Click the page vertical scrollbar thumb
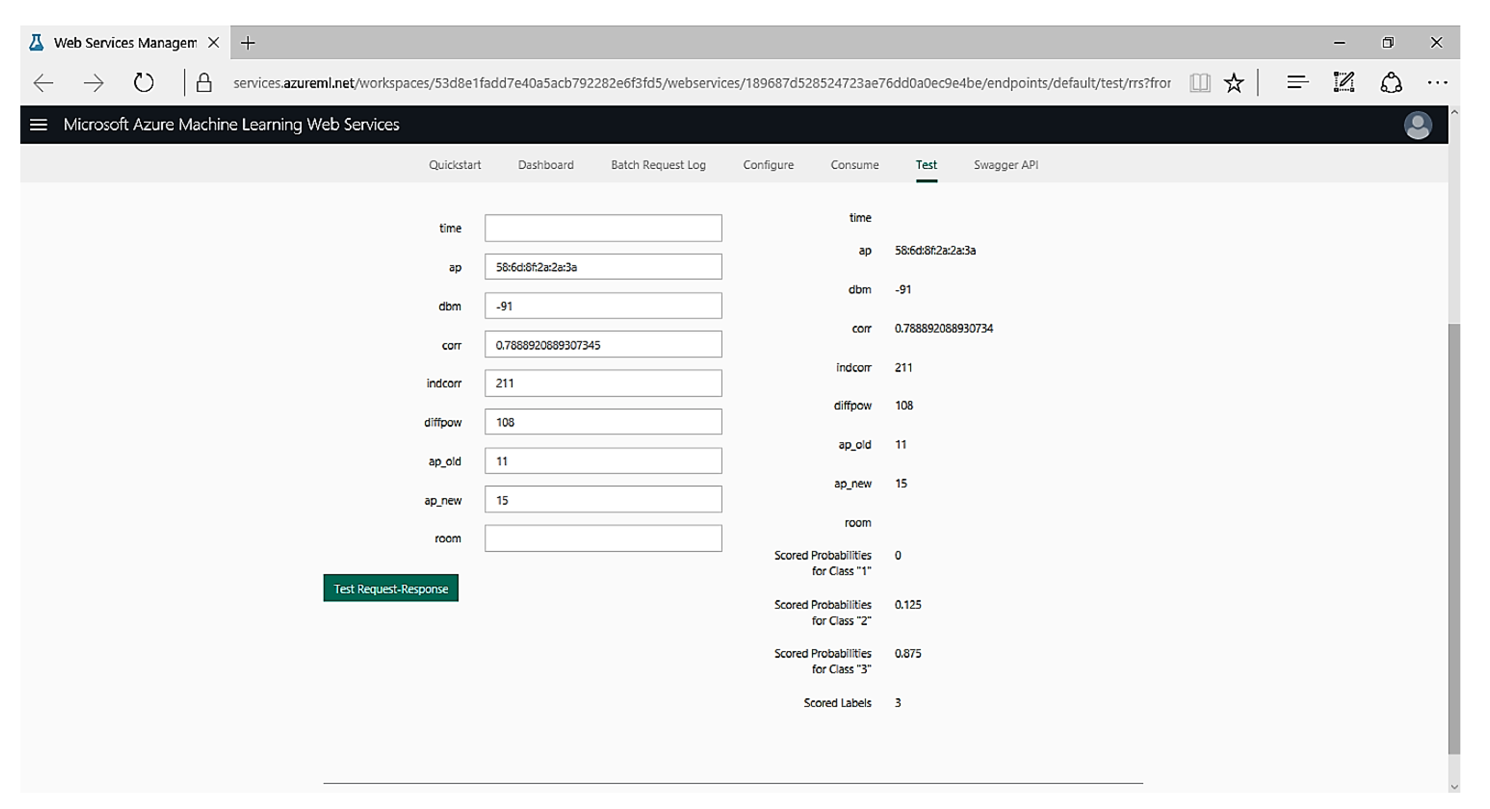 point(1454,539)
